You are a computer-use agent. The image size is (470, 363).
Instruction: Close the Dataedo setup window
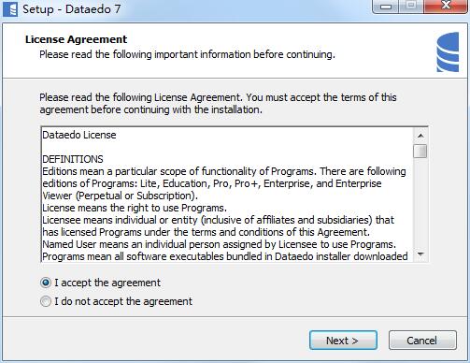pyautogui.click(x=446, y=7)
